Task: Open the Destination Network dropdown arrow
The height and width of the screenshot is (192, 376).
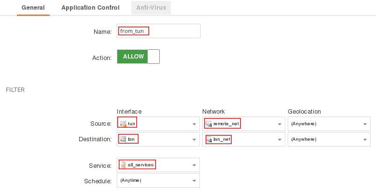Action: click(x=279, y=140)
